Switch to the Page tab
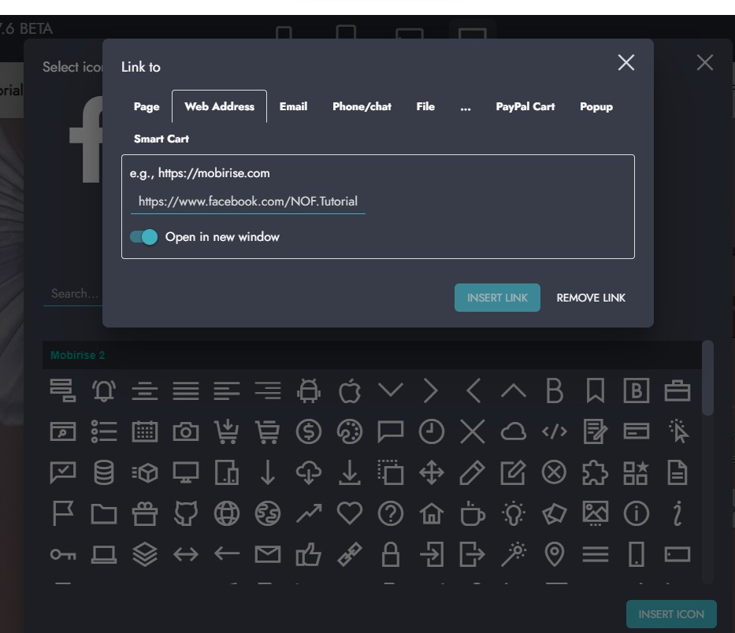Screen dimensions: 735x633 [147, 107]
